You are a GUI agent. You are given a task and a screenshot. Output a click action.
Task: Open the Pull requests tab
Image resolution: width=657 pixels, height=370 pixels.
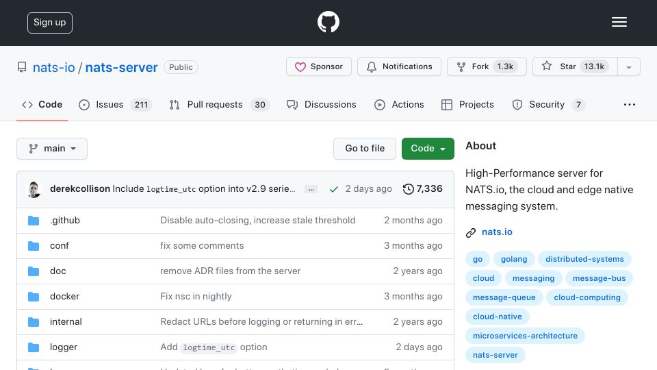[x=220, y=104]
